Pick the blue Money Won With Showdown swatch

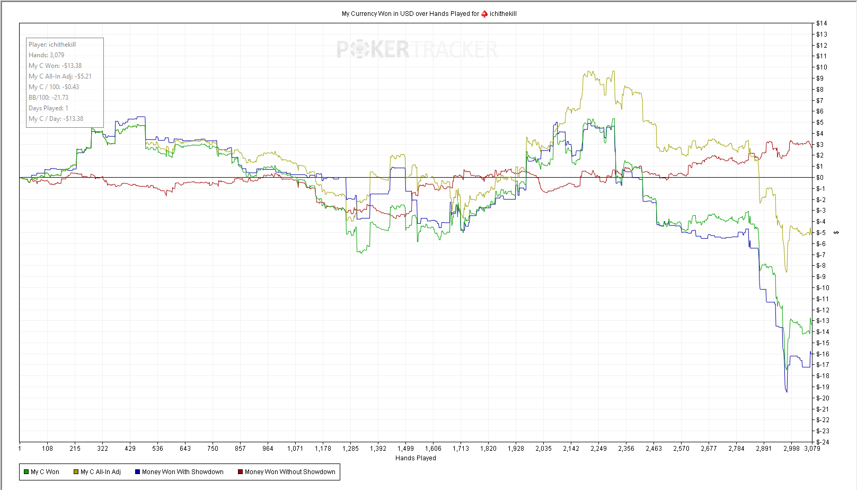pos(137,472)
